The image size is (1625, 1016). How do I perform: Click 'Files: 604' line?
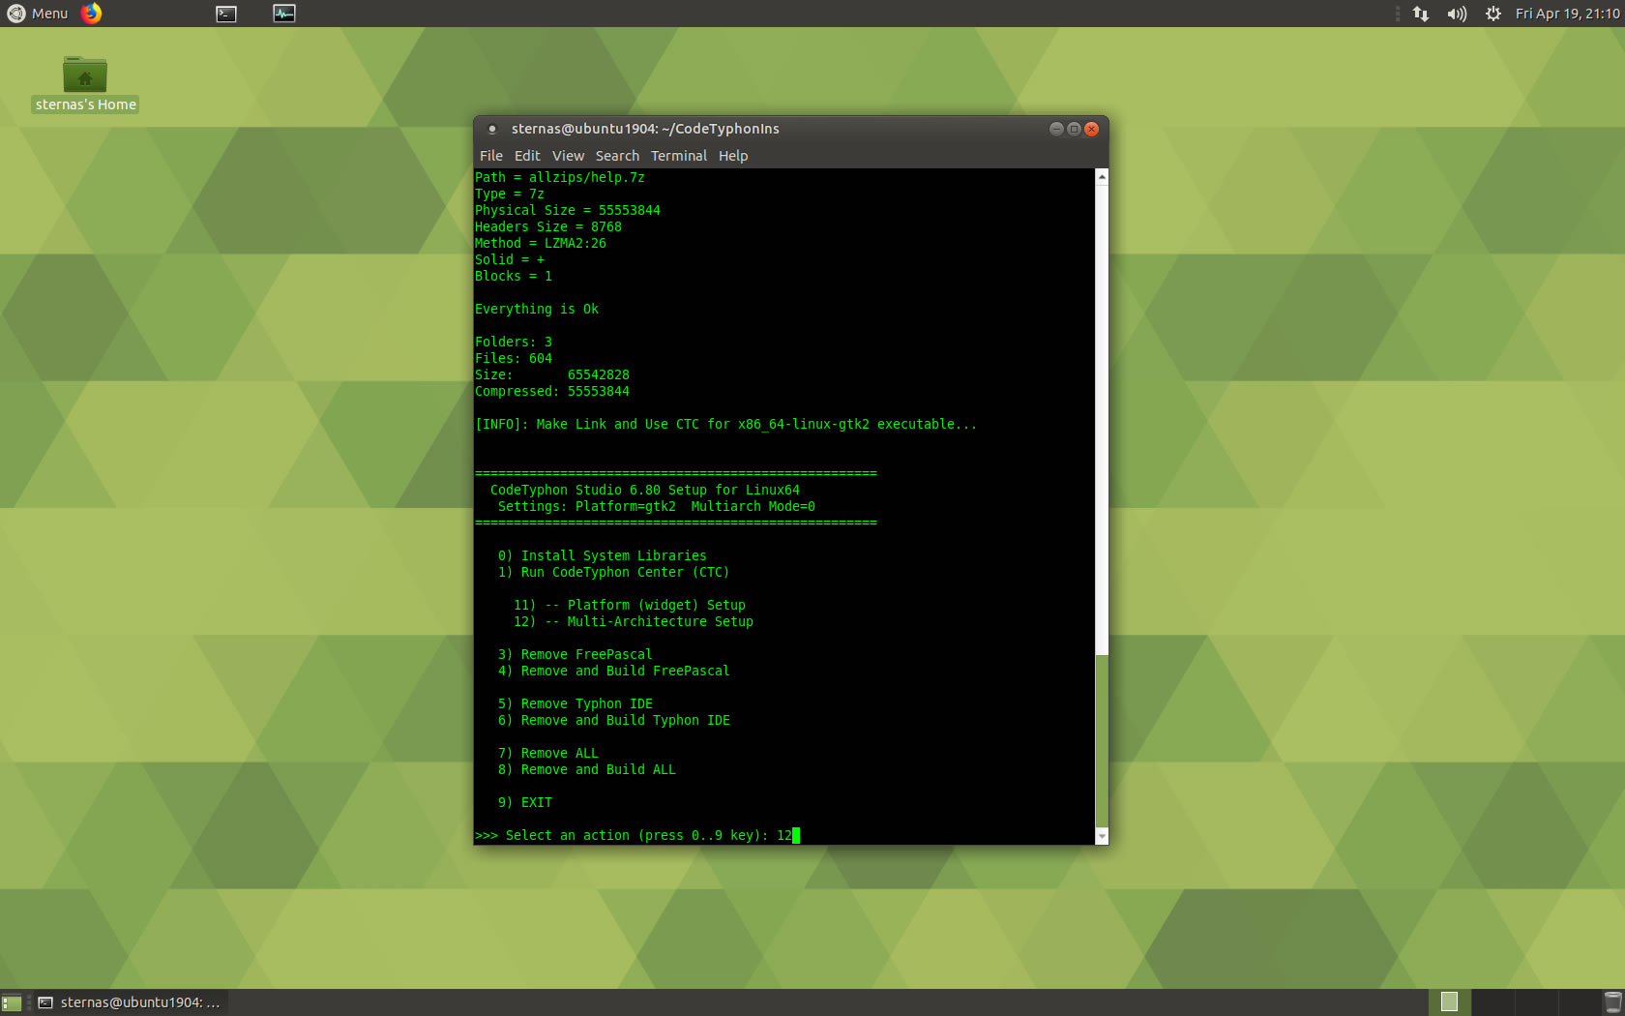point(514,358)
